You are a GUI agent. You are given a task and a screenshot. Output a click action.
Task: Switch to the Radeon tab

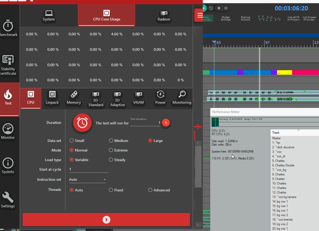tap(164, 16)
